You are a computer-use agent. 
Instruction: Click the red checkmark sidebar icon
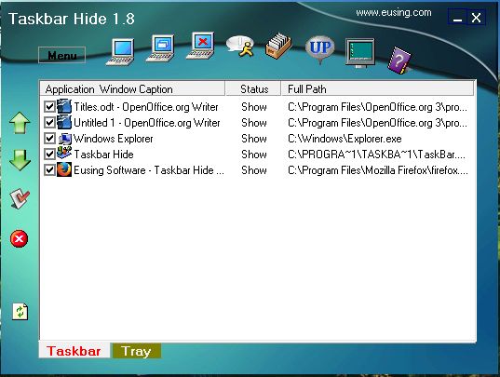click(x=20, y=199)
